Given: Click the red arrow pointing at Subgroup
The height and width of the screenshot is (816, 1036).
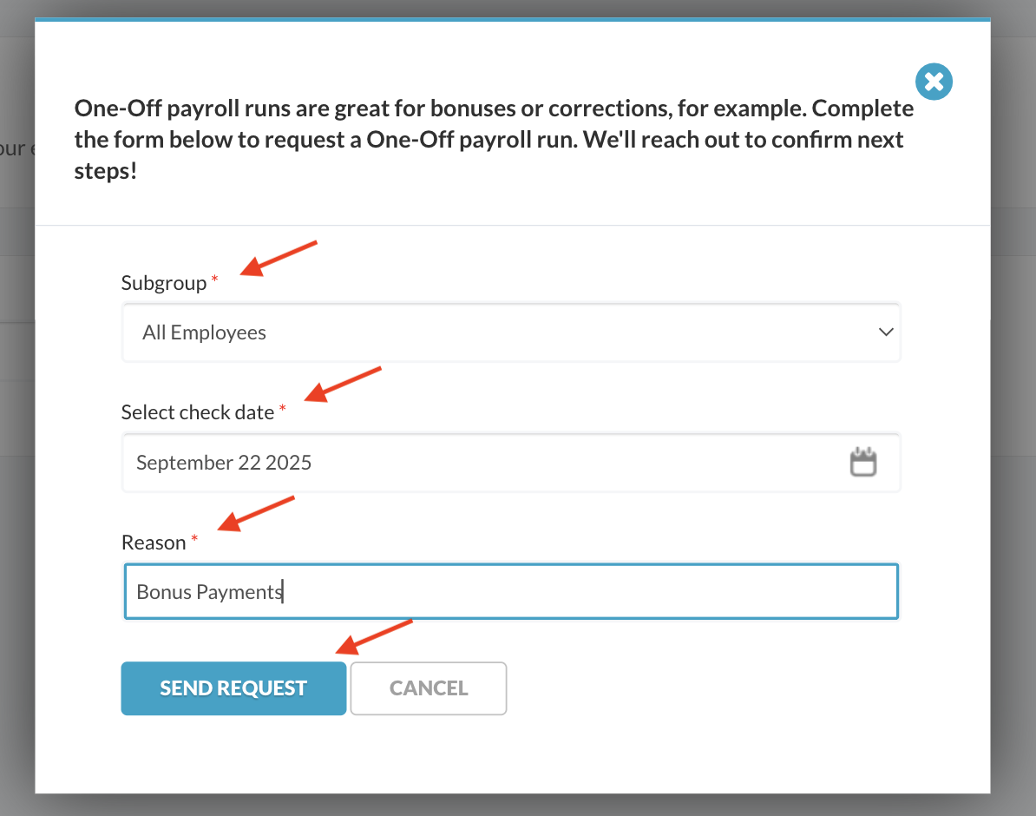Looking at the screenshot, I should tap(278, 259).
